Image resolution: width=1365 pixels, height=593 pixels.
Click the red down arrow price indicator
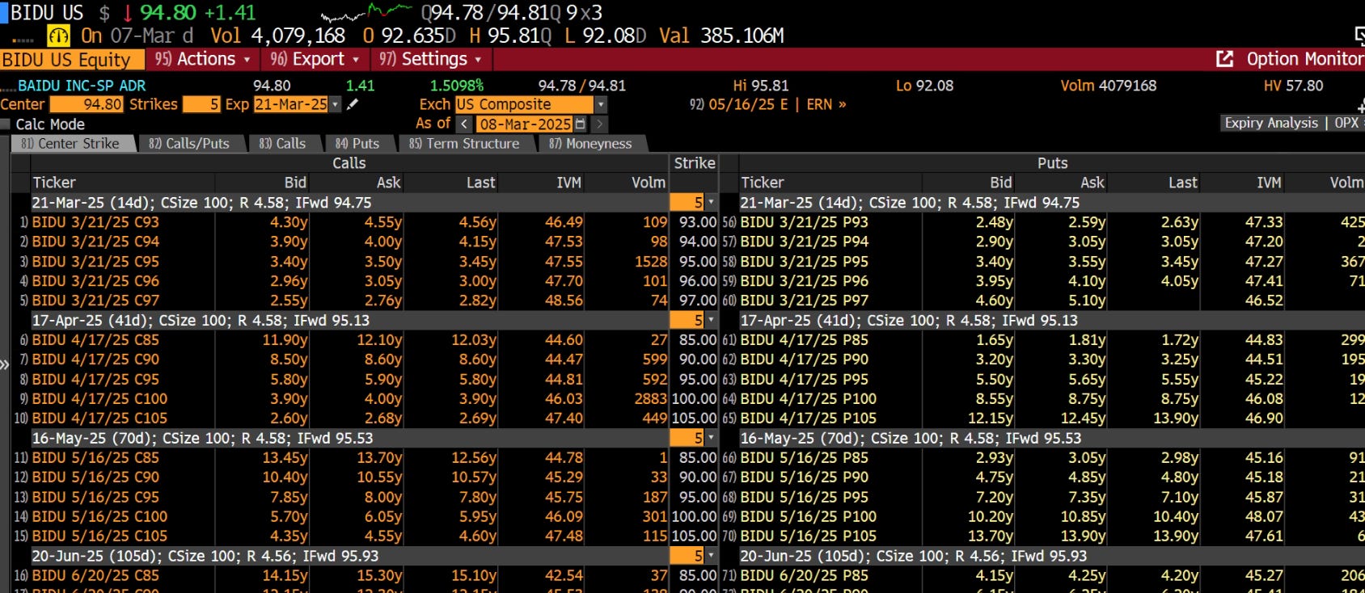127,13
